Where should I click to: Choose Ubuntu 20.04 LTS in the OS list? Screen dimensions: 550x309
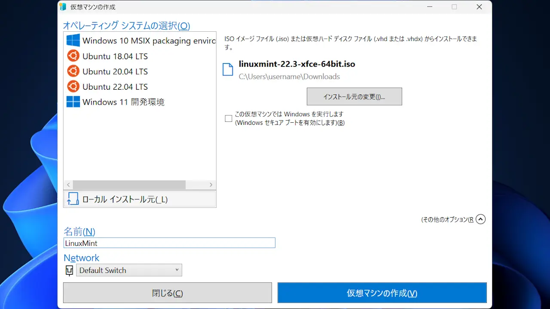140,71
